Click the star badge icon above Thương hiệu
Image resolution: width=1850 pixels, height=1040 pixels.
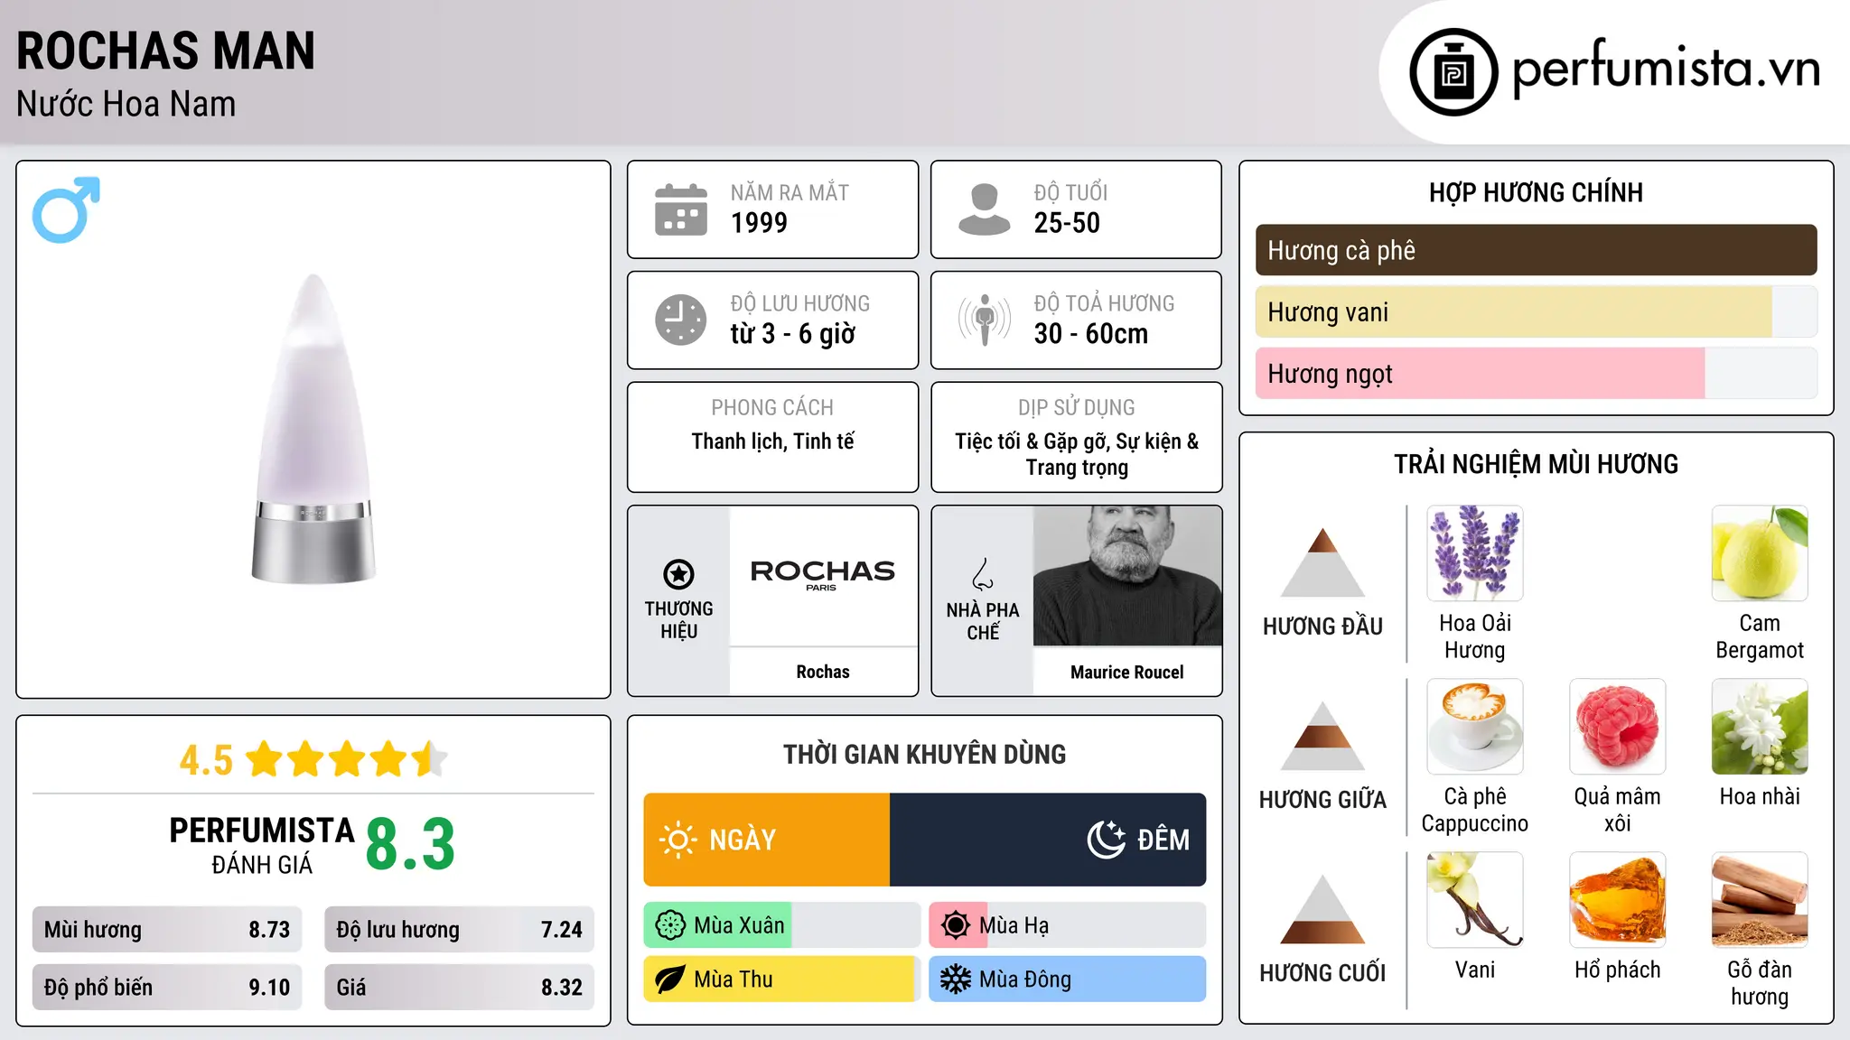click(678, 573)
